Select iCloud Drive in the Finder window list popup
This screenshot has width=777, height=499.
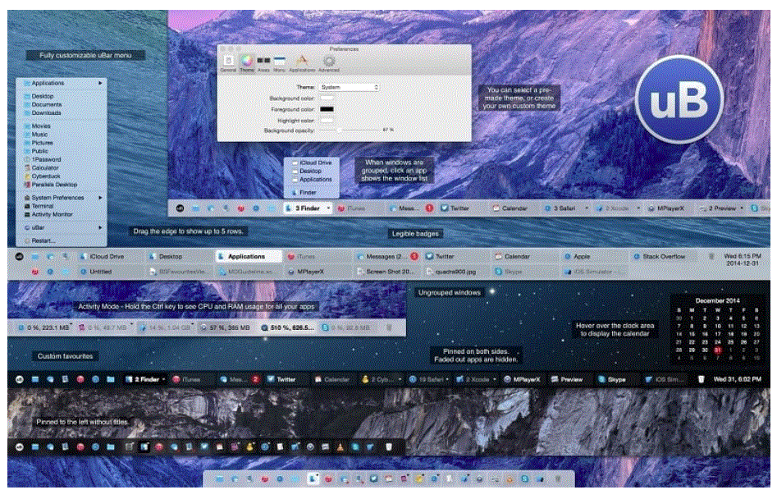[312, 163]
